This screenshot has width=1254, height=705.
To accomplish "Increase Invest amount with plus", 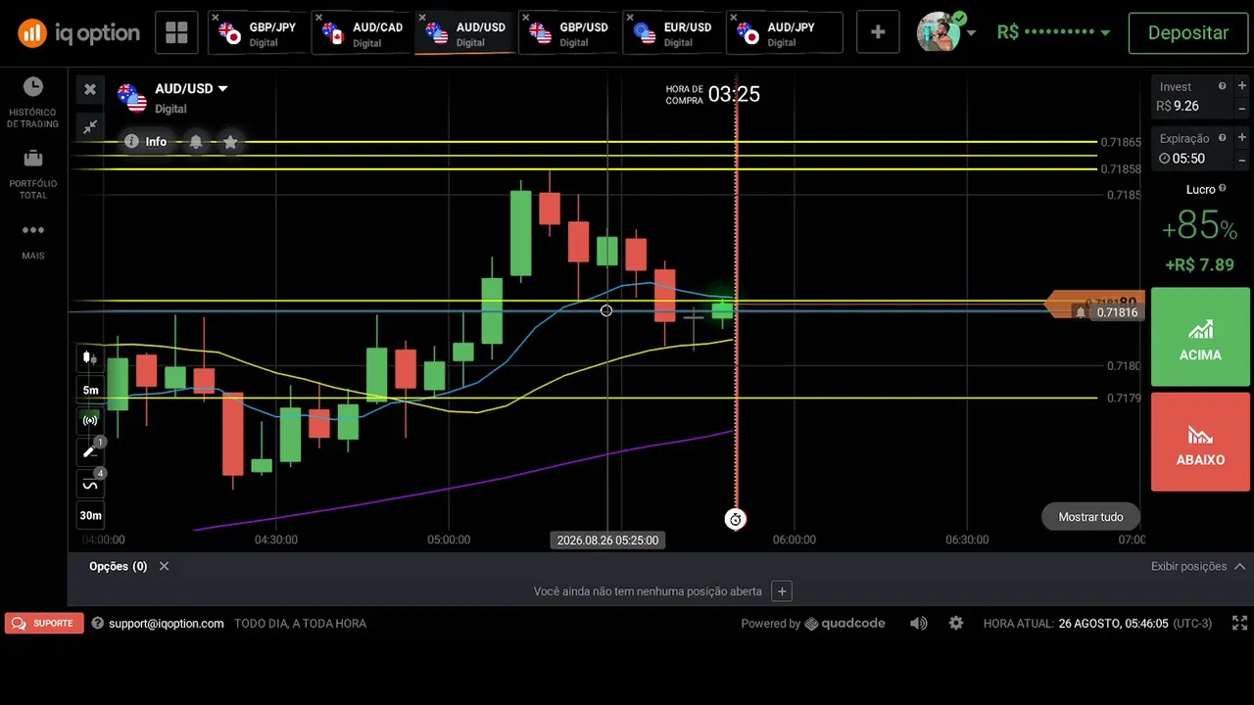I will pos(1241,85).
